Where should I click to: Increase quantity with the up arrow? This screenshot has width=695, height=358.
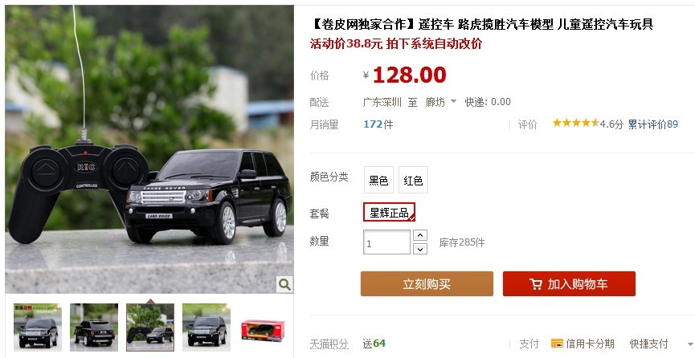[x=419, y=235]
